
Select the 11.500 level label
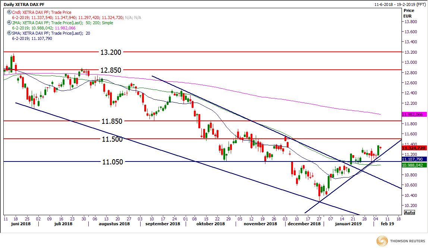pos(112,139)
